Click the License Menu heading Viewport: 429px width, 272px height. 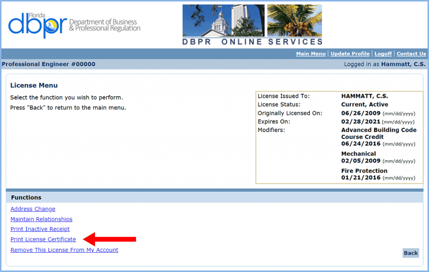pyautogui.click(x=34, y=85)
